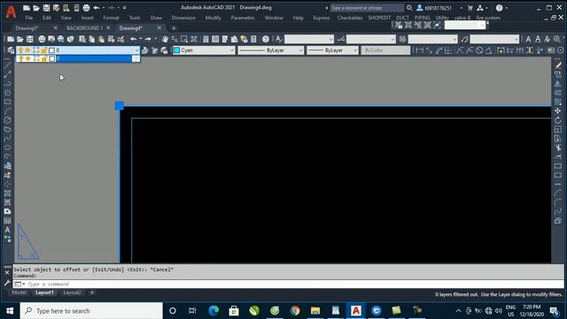567x319 pixels.
Task: Open the layer list dropdown arrow
Action: [136, 51]
